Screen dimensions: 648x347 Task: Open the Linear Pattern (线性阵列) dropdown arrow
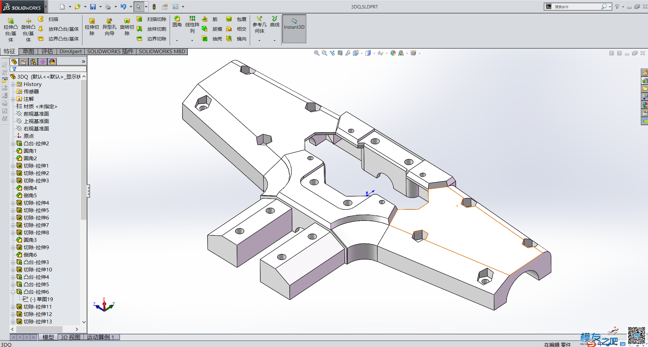click(x=192, y=40)
